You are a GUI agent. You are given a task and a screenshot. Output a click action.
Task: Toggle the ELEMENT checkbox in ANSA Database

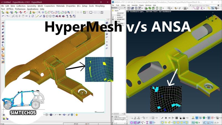[x=113, y=17]
